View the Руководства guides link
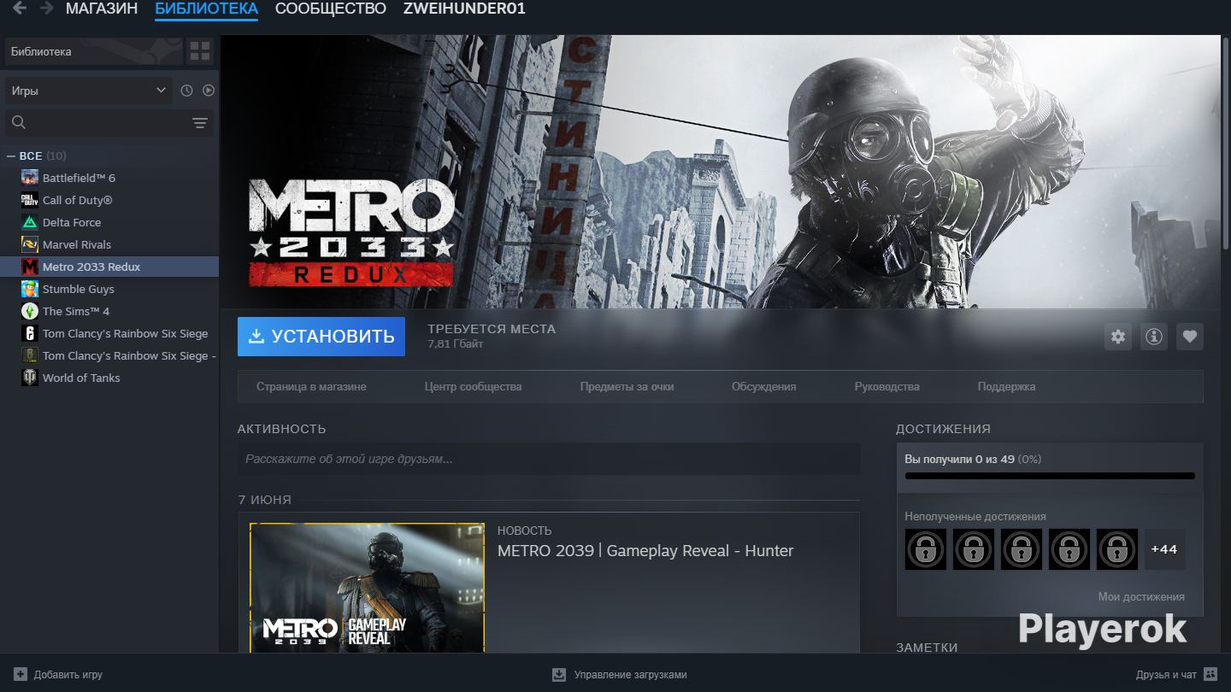Viewport: 1231px width, 692px height. 887,387
